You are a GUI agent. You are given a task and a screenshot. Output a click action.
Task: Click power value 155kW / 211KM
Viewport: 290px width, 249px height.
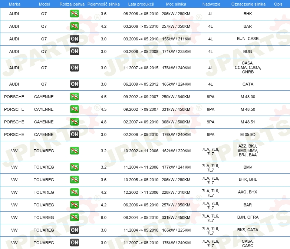(176, 39)
